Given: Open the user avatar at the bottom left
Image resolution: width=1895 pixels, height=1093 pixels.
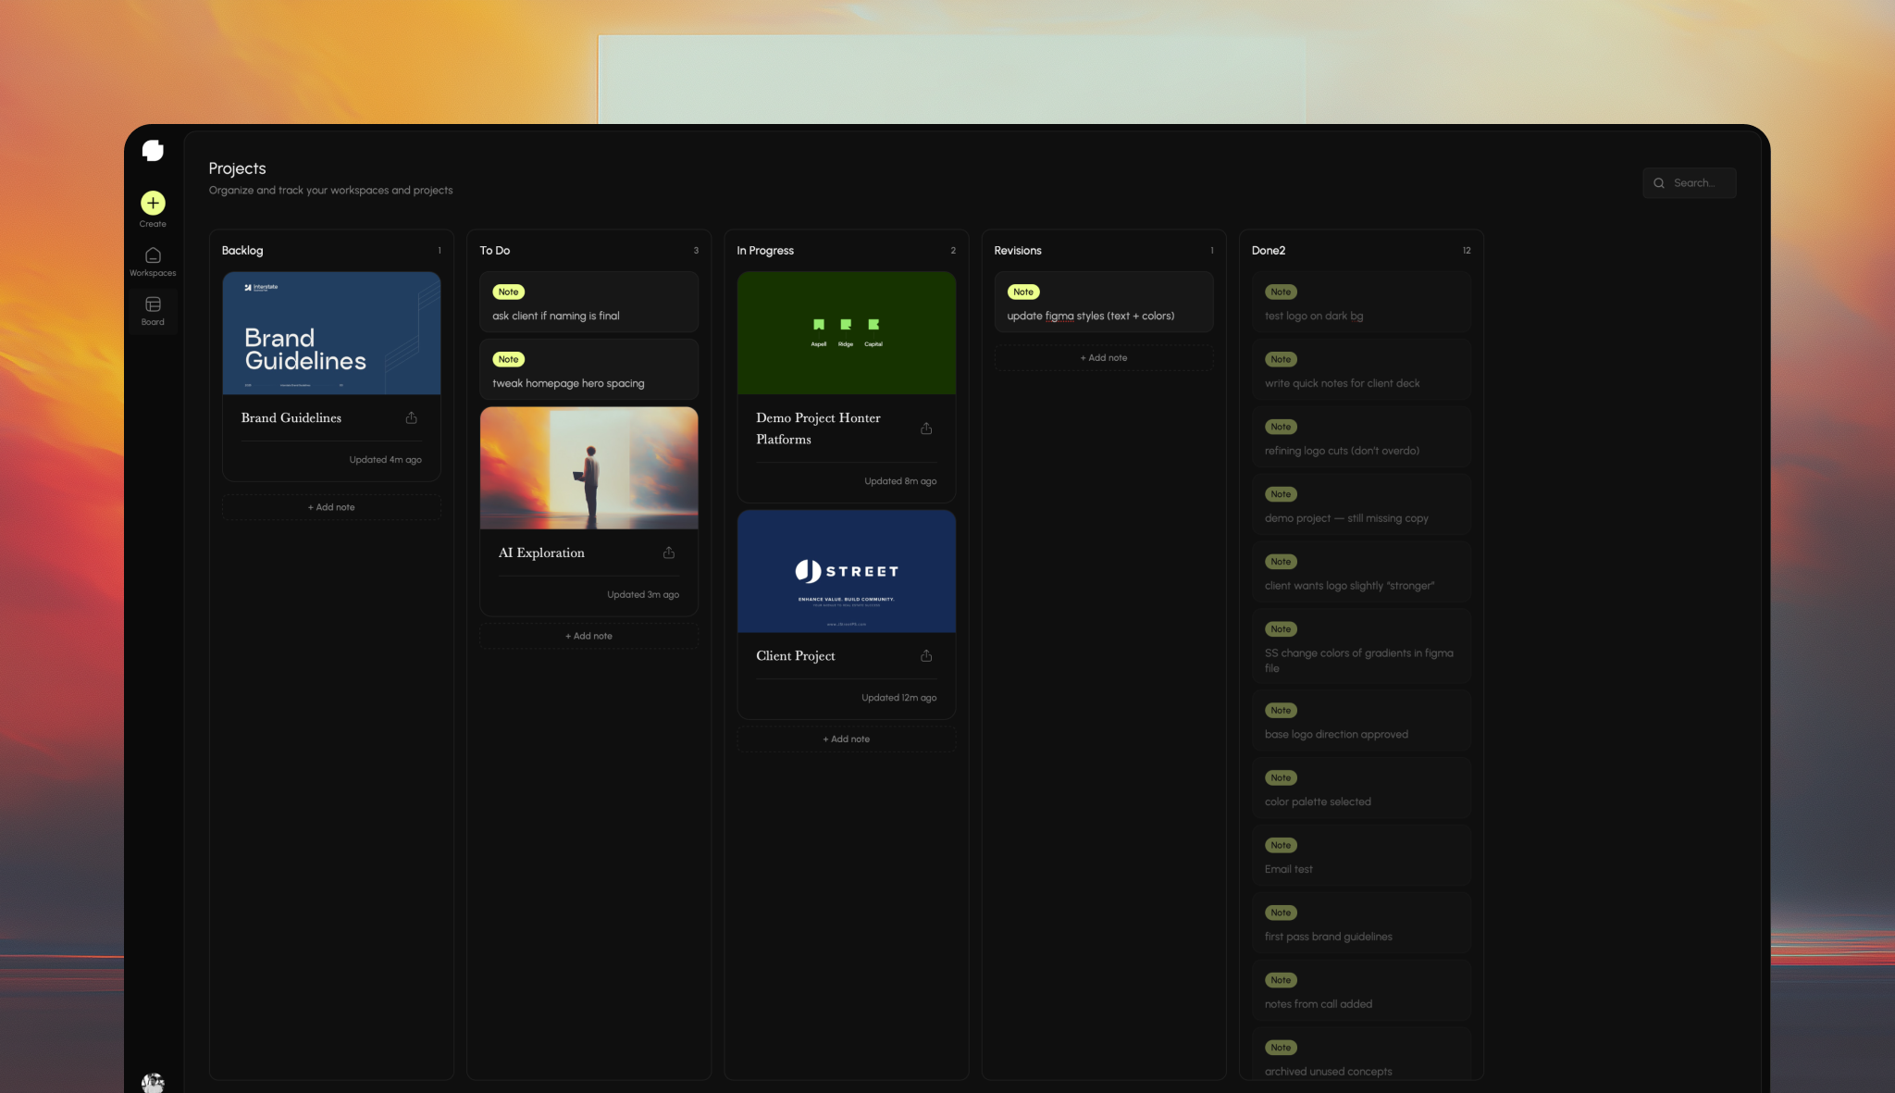Looking at the screenshot, I should tap(152, 1081).
